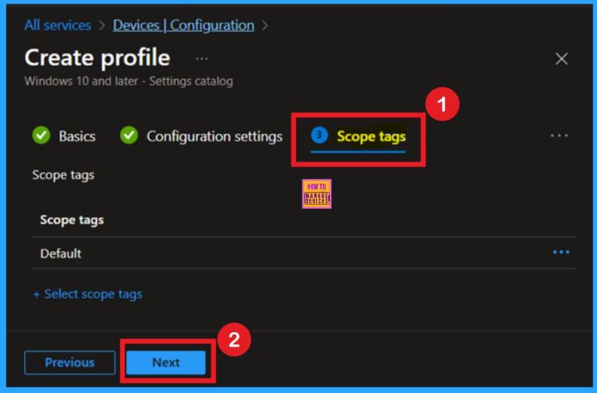Click the Next button
597x393 pixels.
(x=166, y=362)
